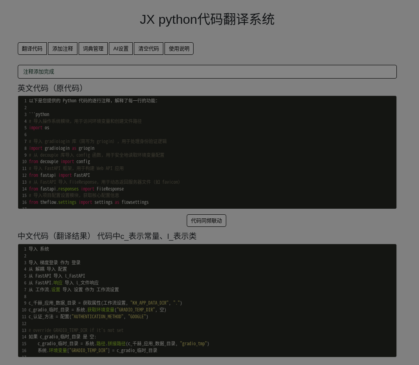The image size is (419, 365).
Task: Click the 'import gradiologin as grlogin' line
Action: [x=62, y=148]
